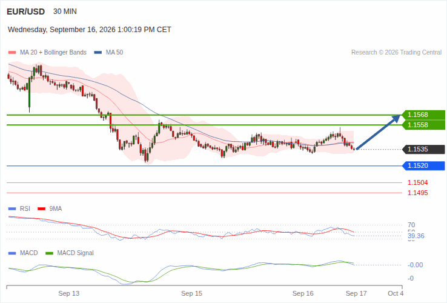Click the MACD Signal green legend marker

pos(49,253)
